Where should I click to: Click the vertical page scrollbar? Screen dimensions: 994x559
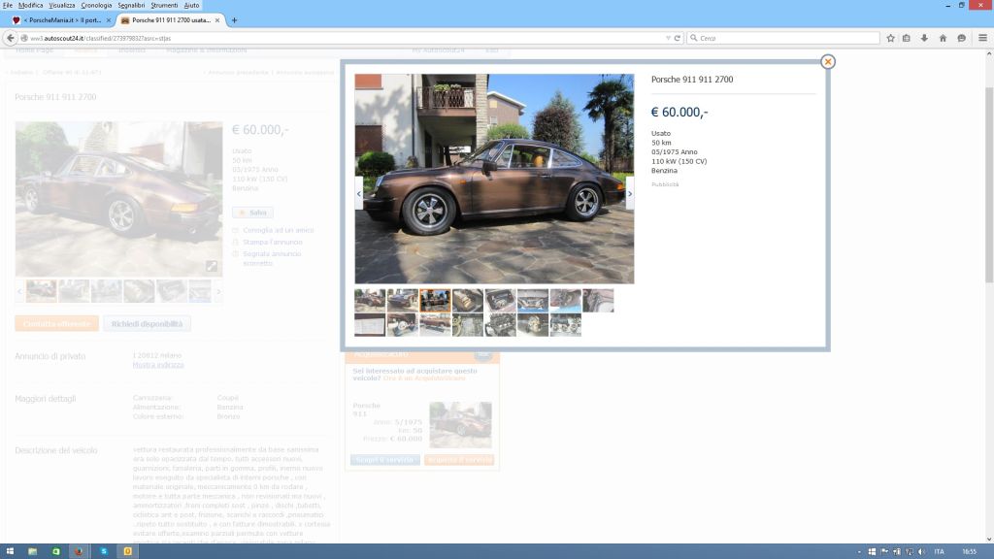click(x=989, y=183)
